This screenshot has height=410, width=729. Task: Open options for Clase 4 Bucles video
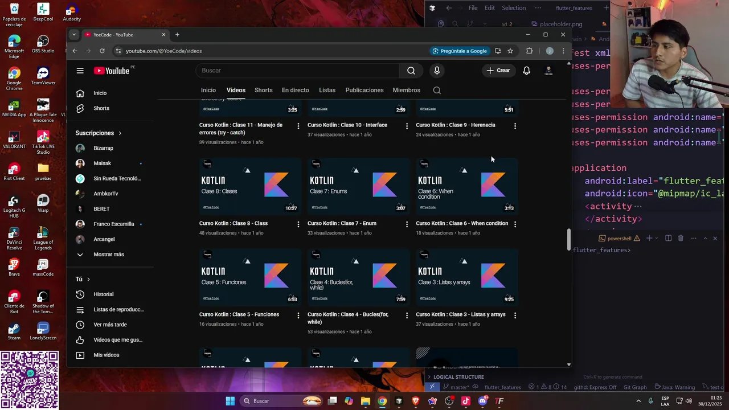407,315
